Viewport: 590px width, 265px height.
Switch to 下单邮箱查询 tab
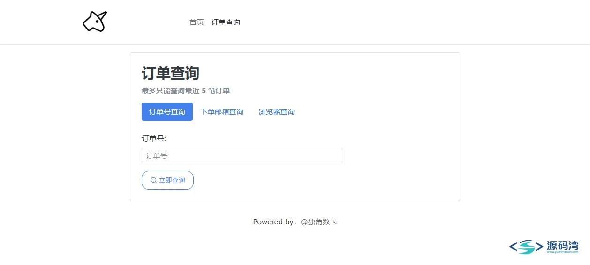point(222,112)
